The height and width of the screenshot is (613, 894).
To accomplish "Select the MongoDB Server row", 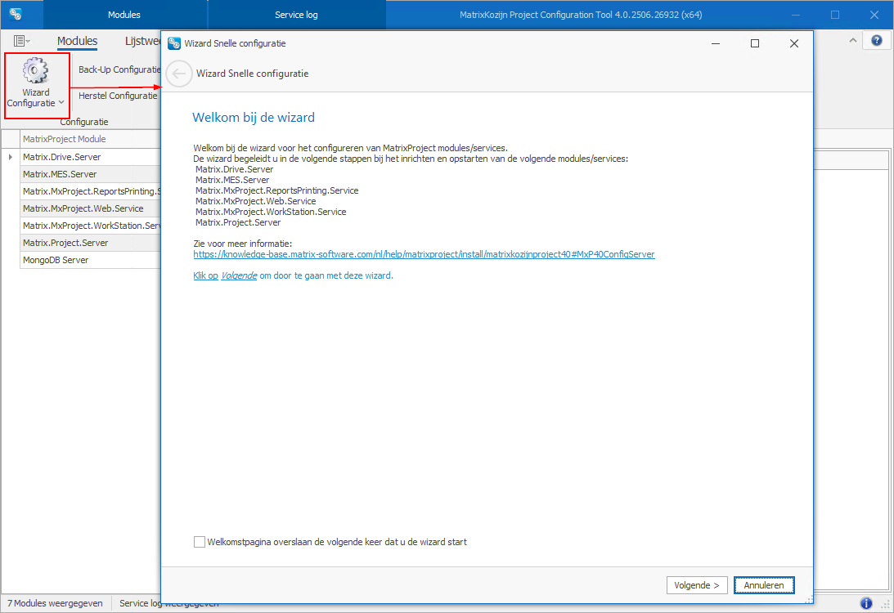I will point(56,260).
